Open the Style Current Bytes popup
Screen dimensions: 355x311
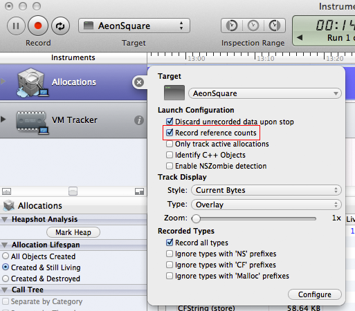(266, 190)
